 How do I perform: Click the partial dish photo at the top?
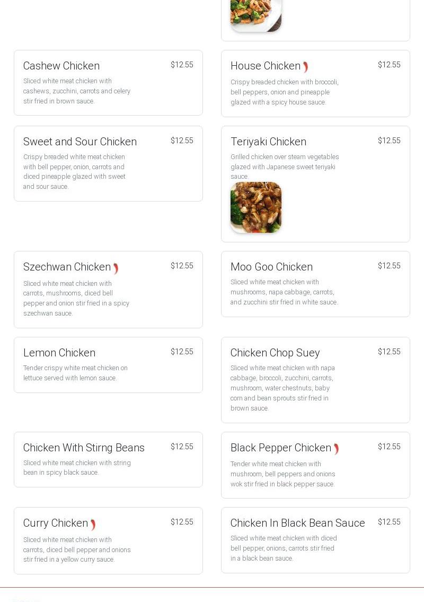coord(256,15)
